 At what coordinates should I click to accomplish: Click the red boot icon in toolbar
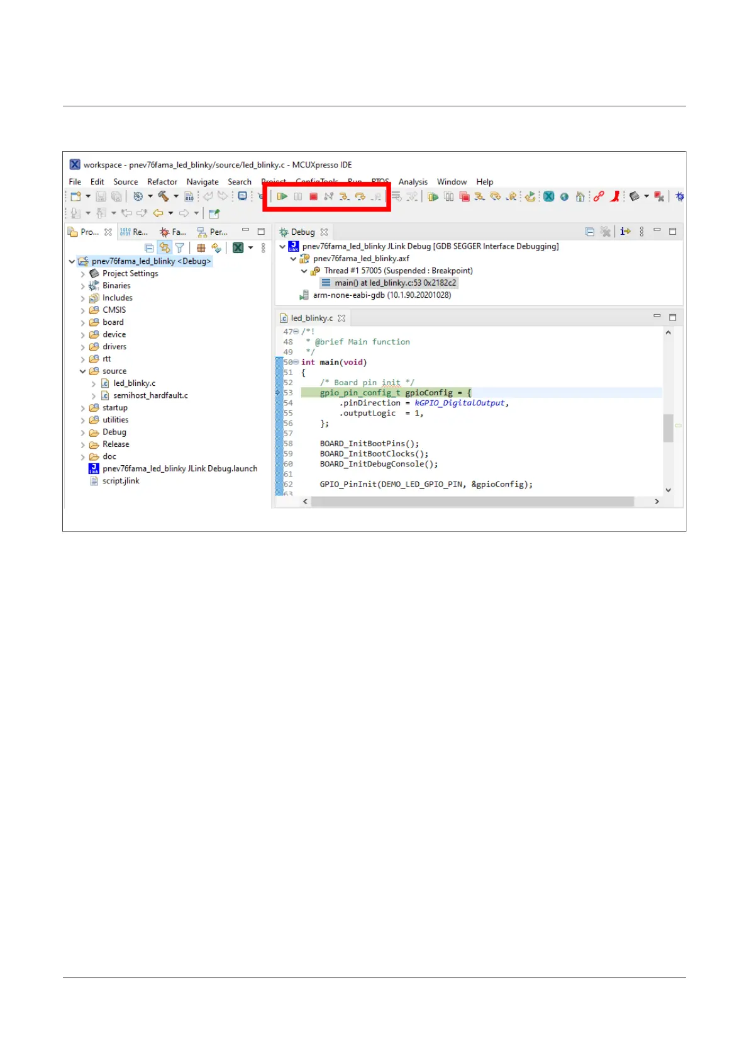point(615,196)
